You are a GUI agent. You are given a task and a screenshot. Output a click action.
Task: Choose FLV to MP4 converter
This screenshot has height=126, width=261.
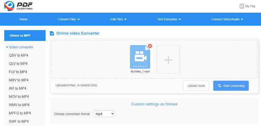tap(18, 72)
